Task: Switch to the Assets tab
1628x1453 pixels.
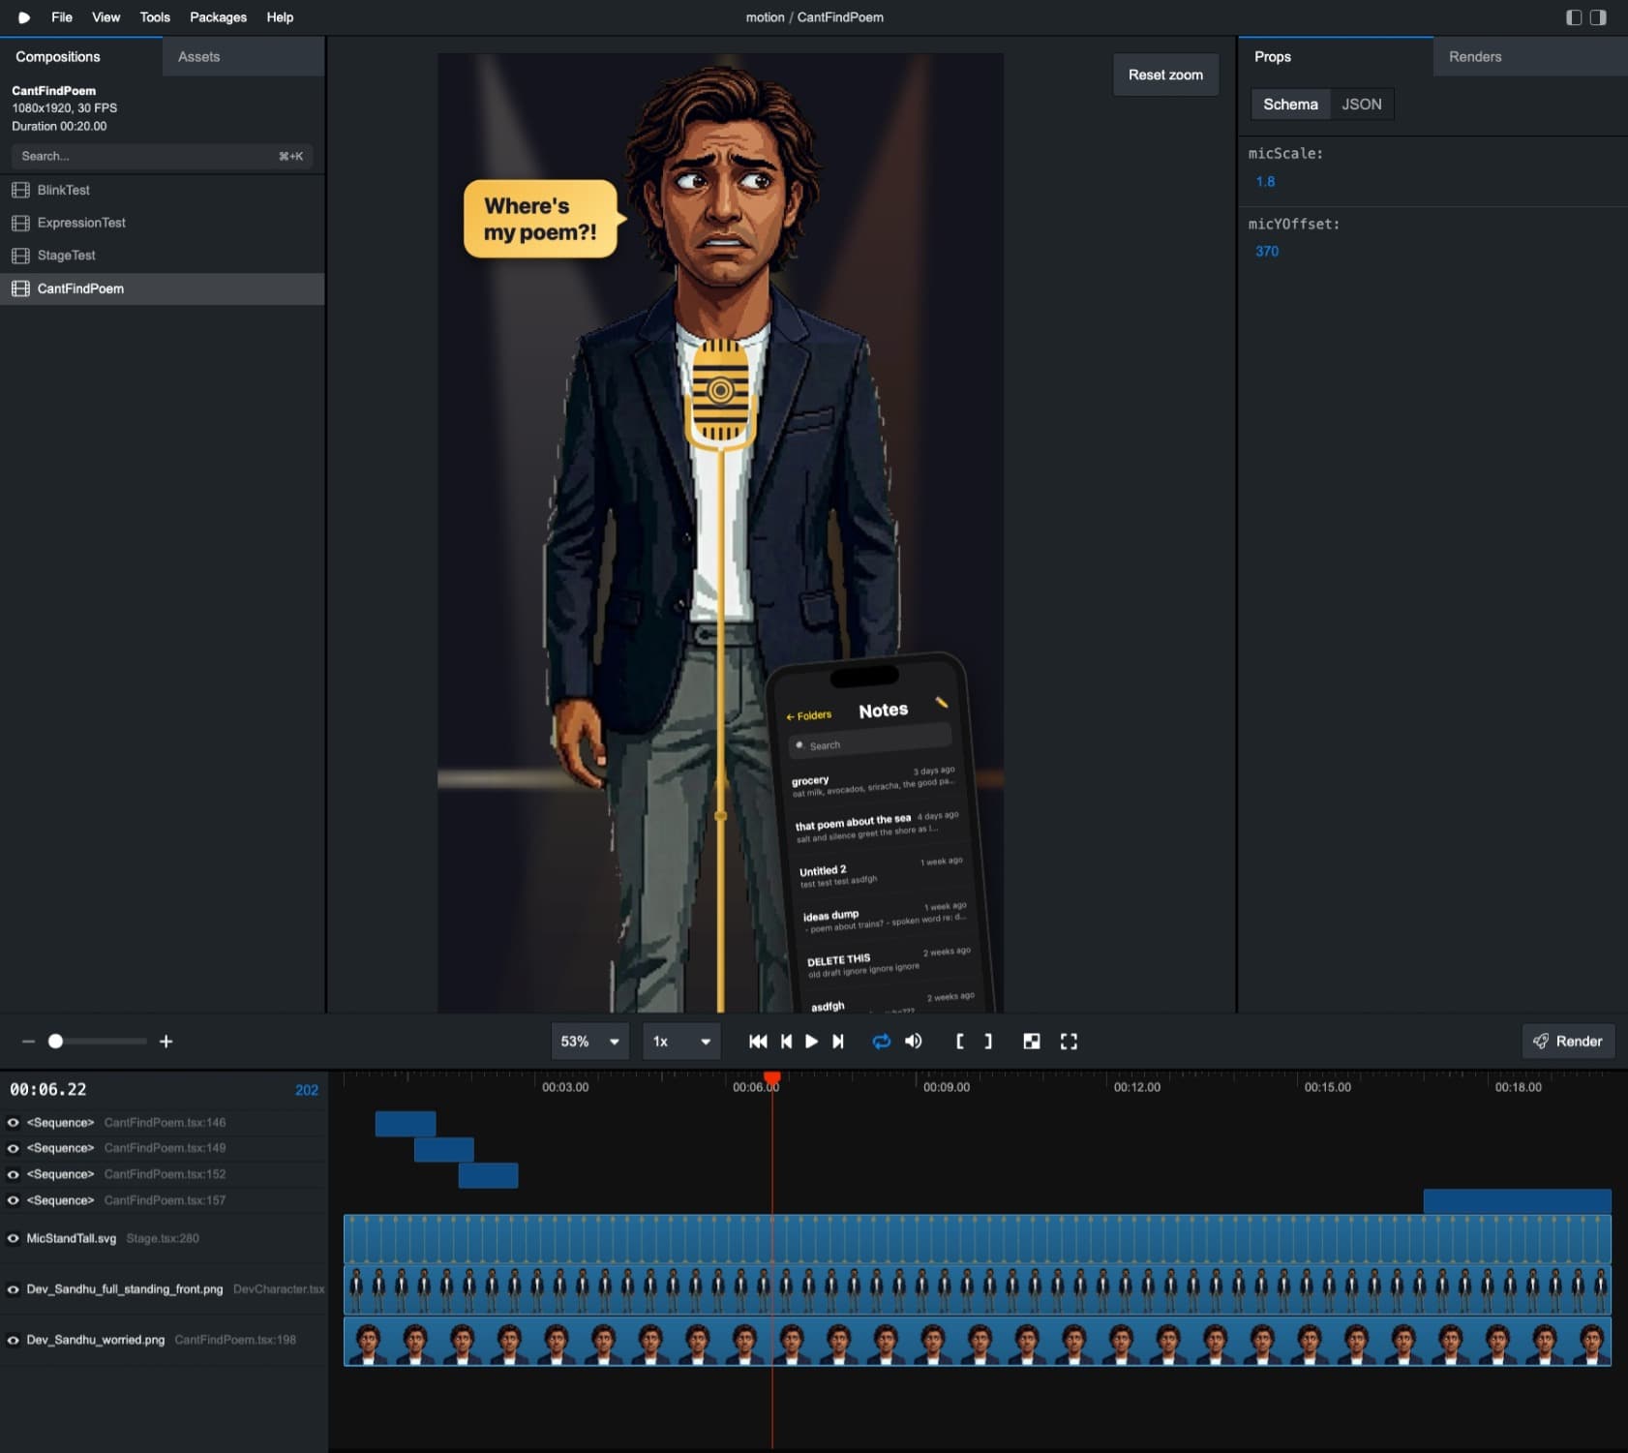Action: tap(197, 56)
